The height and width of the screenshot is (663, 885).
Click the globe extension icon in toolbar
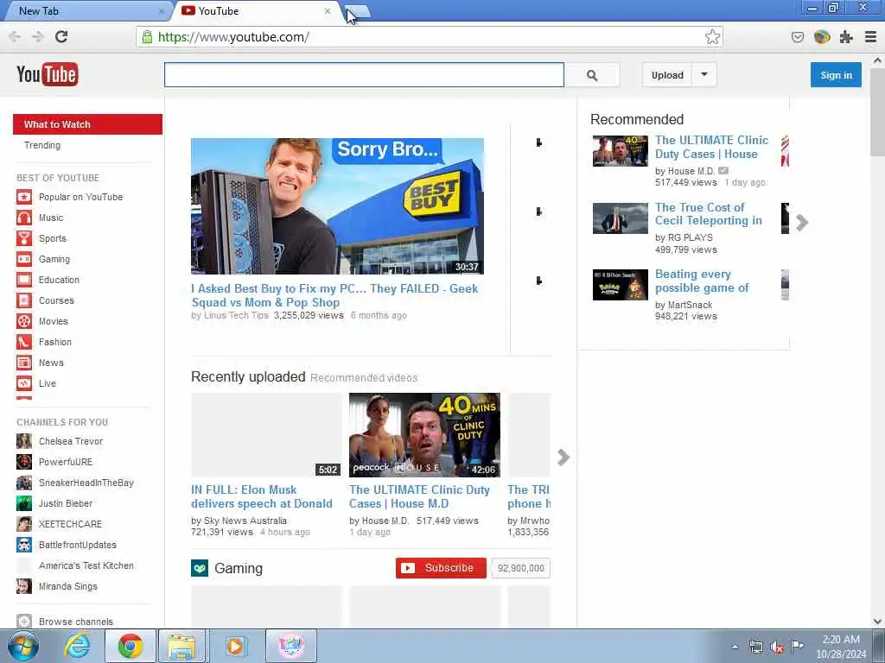pos(822,37)
